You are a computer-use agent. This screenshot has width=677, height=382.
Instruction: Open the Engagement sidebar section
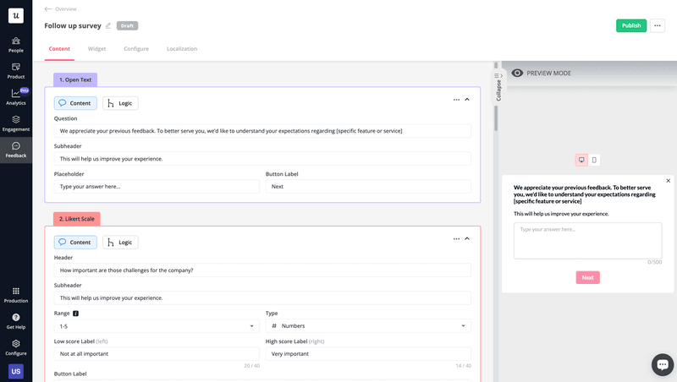[x=16, y=123]
